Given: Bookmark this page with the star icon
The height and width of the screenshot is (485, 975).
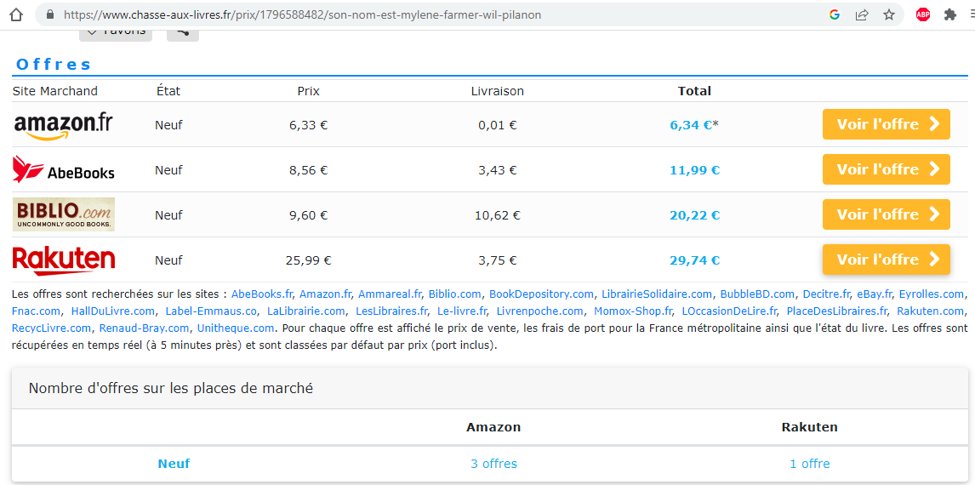Looking at the screenshot, I should [889, 14].
